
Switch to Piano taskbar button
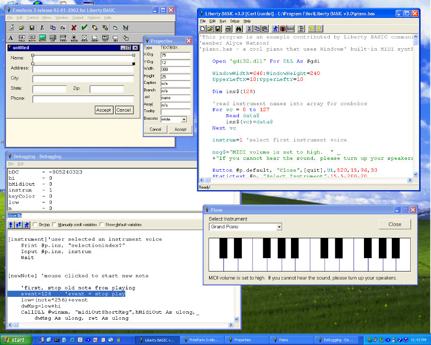(x=292, y=340)
